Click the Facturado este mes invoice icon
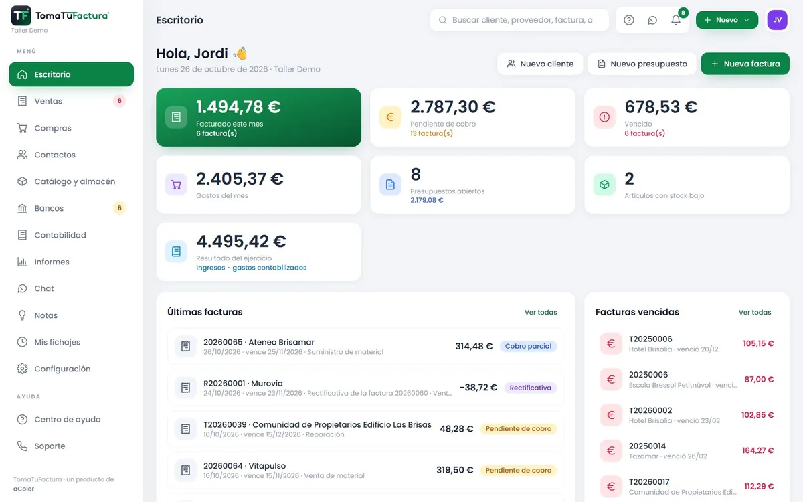The height and width of the screenshot is (502, 803). pyautogui.click(x=176, y=117)
